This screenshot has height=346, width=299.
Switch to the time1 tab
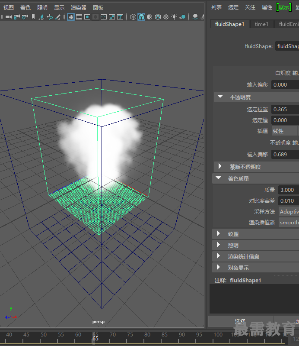click(261, 24)
